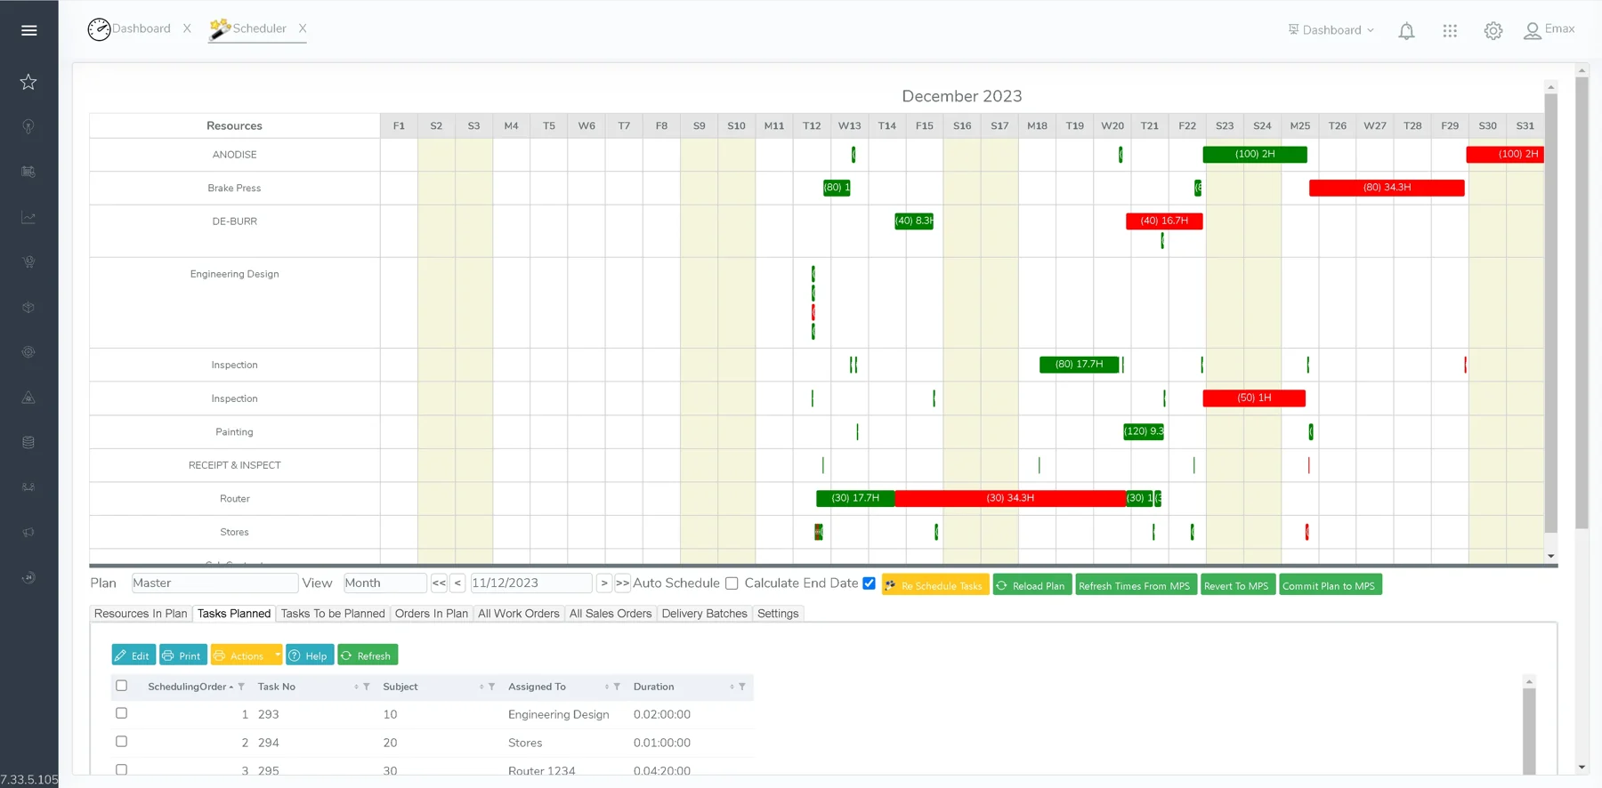Filter the Duration column
Screen dimensions: 1602x788
[742, 687]
